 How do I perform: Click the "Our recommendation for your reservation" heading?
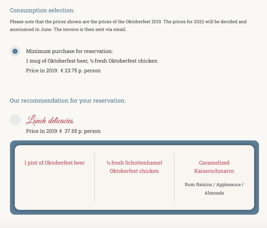tap(68, 101)
